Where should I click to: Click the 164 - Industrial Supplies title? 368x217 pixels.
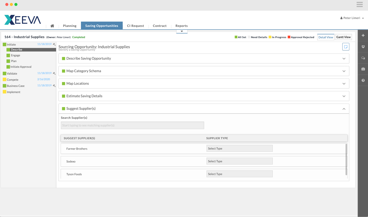pyautogui.click(x=24, y=37)
